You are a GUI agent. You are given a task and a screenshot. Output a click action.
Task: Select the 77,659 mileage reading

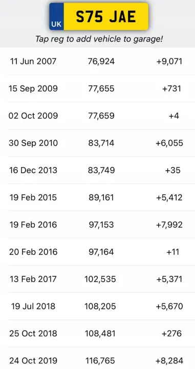pyautogui.click(x=101, y=116)
